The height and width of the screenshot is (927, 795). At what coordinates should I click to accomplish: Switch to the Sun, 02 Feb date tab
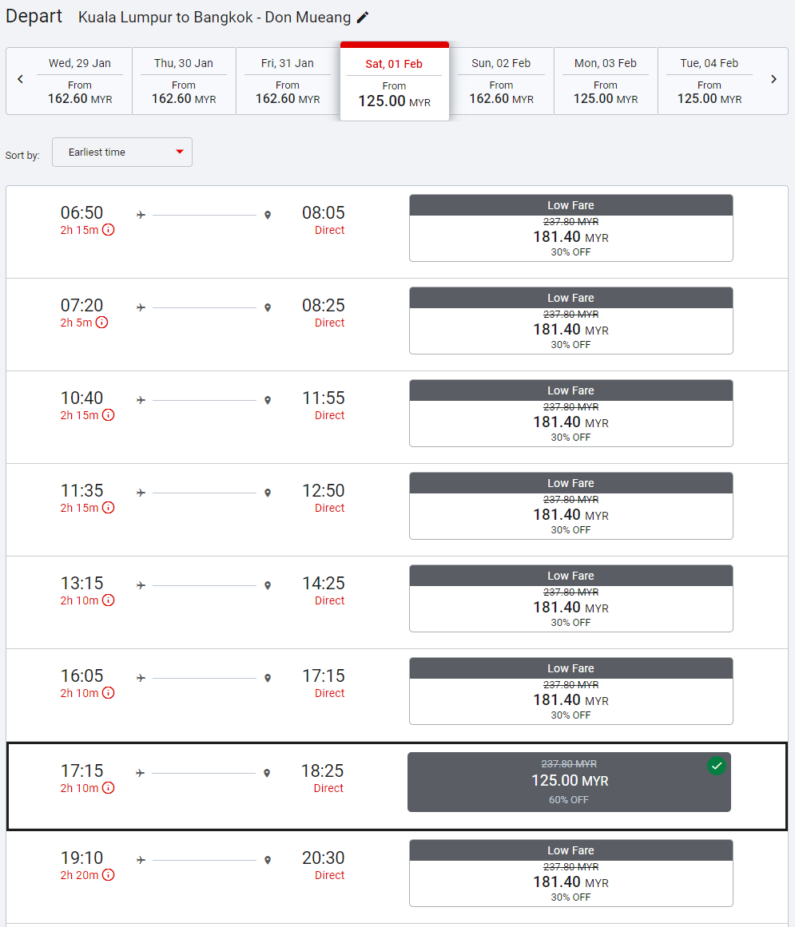pyautogui.click(x=501, y=81)
